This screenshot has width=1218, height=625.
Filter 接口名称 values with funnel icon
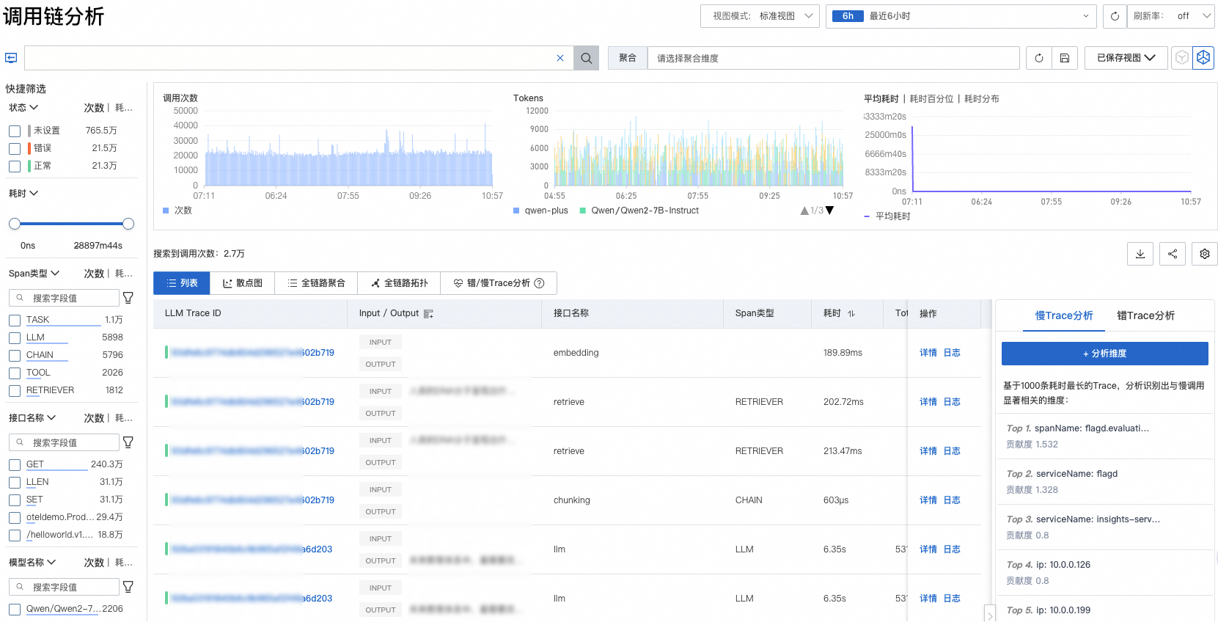tap(128, 442)
